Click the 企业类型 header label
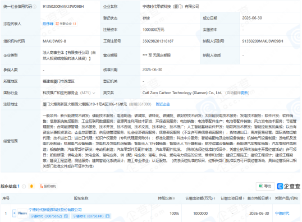302x222 pixels. point(11,55)
